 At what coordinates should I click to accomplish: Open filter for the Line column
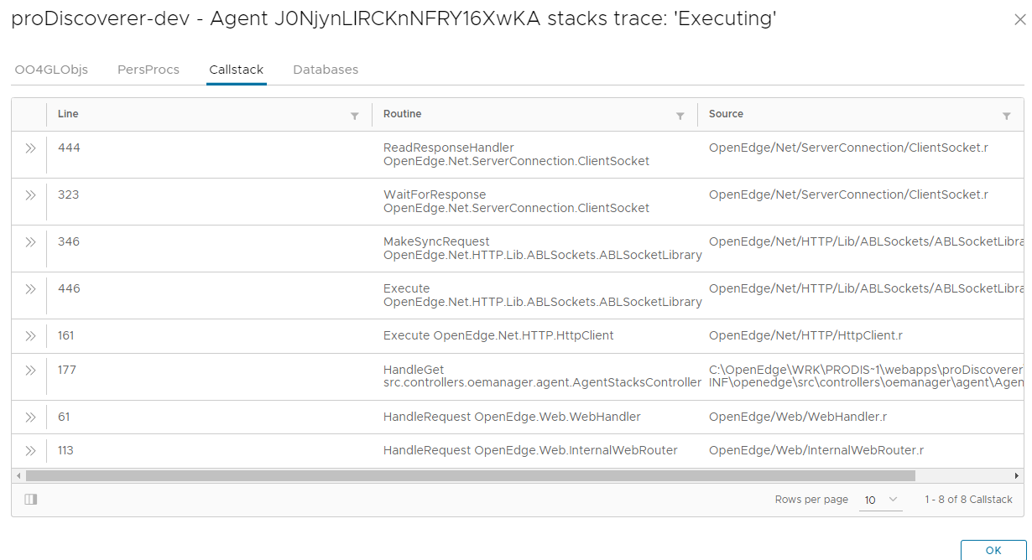pos(354,116)
